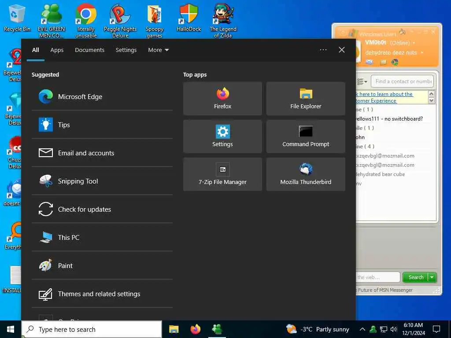Open 7-Zip File Manager tile
451x338 pixels.
point(222,174)
